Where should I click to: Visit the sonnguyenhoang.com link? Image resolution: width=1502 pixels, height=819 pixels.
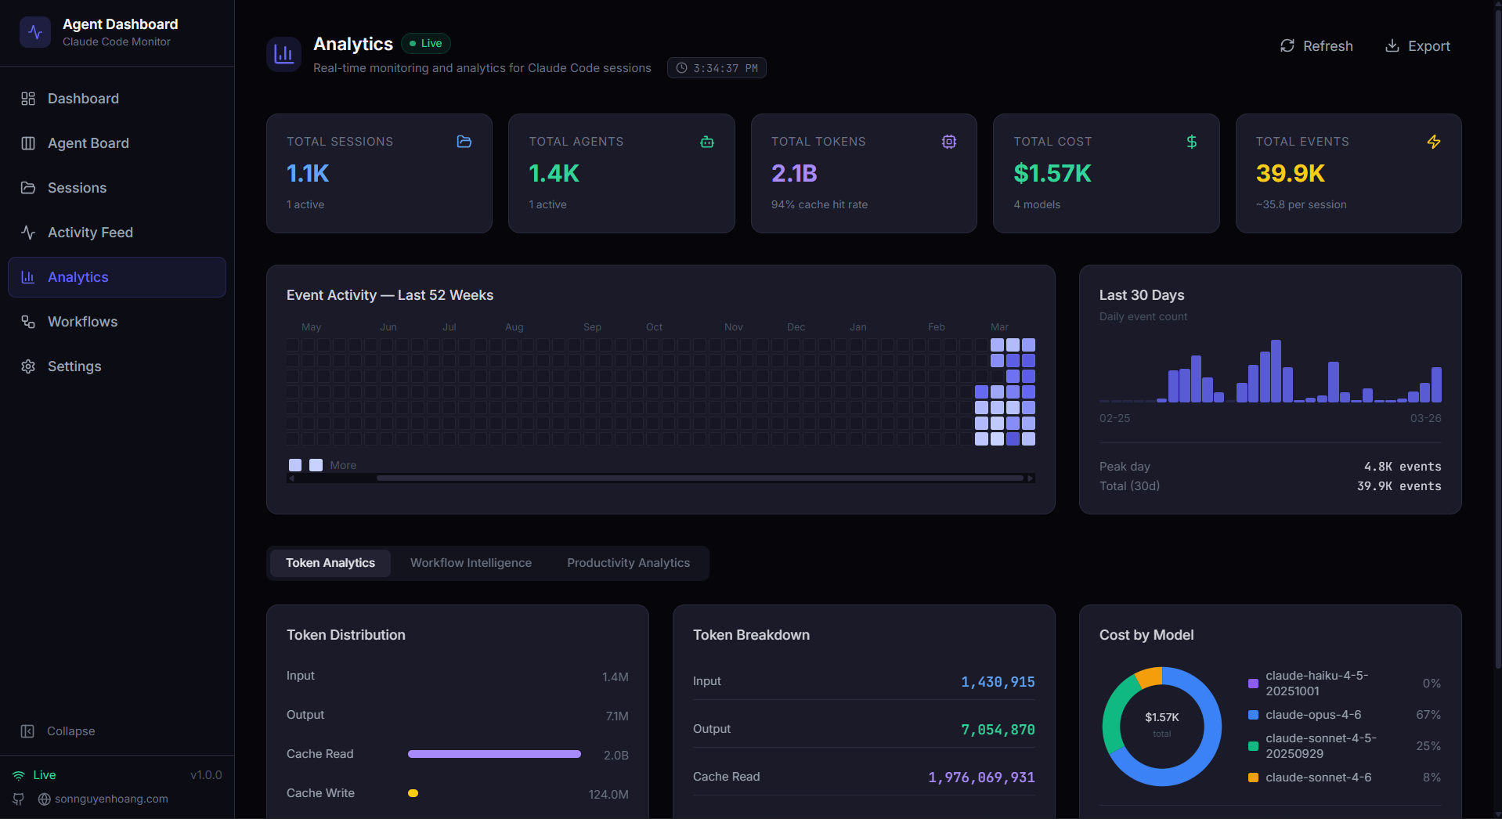(111, 799)
